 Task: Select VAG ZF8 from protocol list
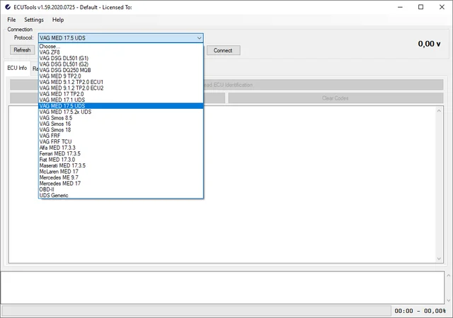tap(51, 52)
